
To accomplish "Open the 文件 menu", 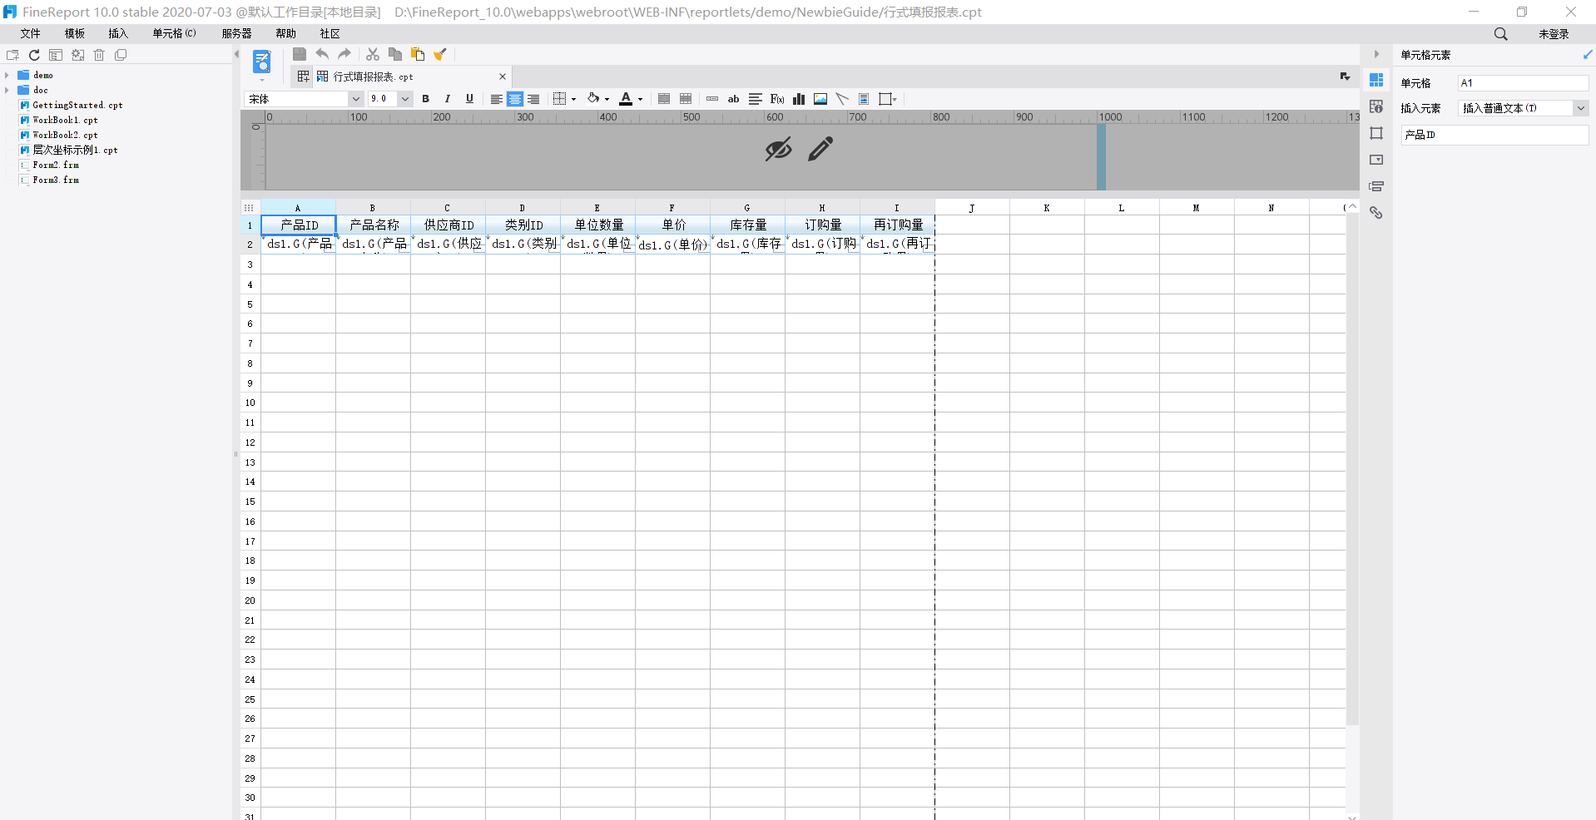I will click(x=31, y=33).
